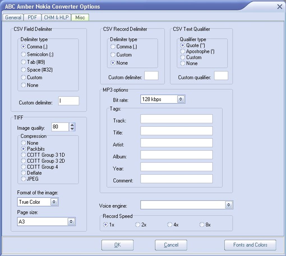Click the record Custom delimiter field
This screenshot has width=286, height=256.
(x=151, y=75)
